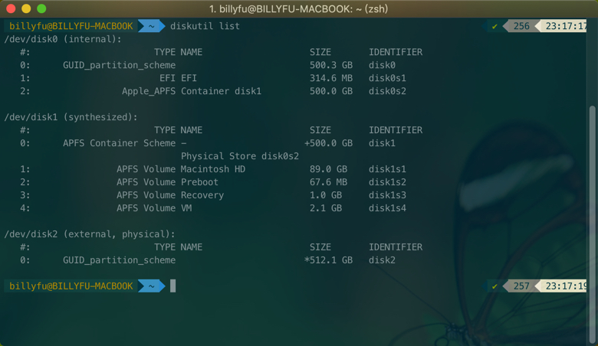Click the '*512.1 GB' size value
This screenshot has width=598, height=346.
(x=328, y=260)
